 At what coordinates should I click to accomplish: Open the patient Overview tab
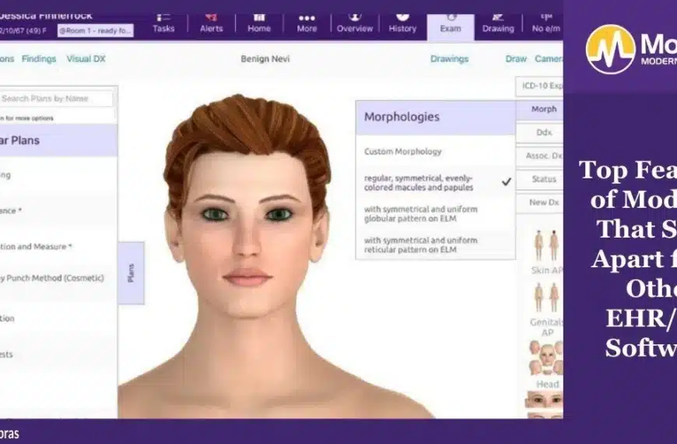click(355, 24)
